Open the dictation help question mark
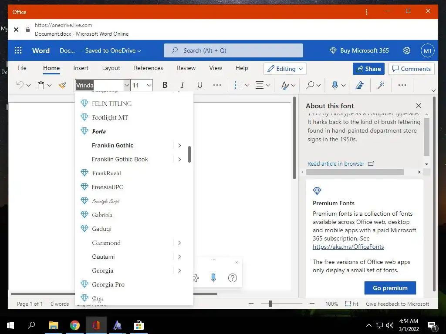 click(233, 278)
